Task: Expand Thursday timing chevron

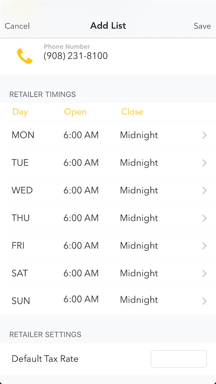Action: (204, 218)
